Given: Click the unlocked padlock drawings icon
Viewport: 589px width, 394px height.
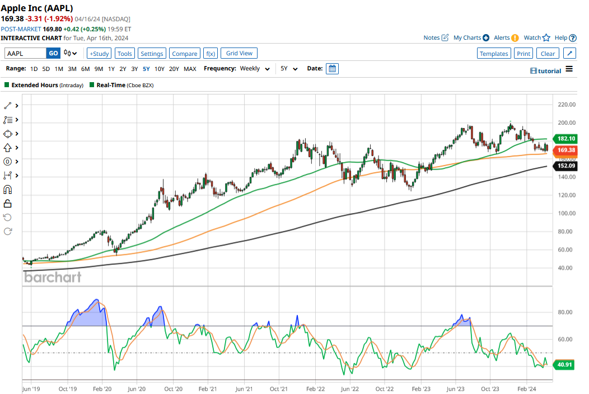Looking at the screenshot, I should pos(8,203).
